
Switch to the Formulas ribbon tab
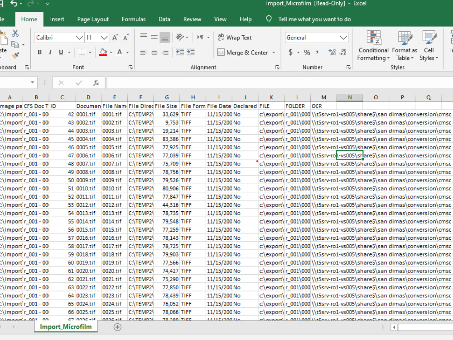pyautogui.click(x=133, y=19)
